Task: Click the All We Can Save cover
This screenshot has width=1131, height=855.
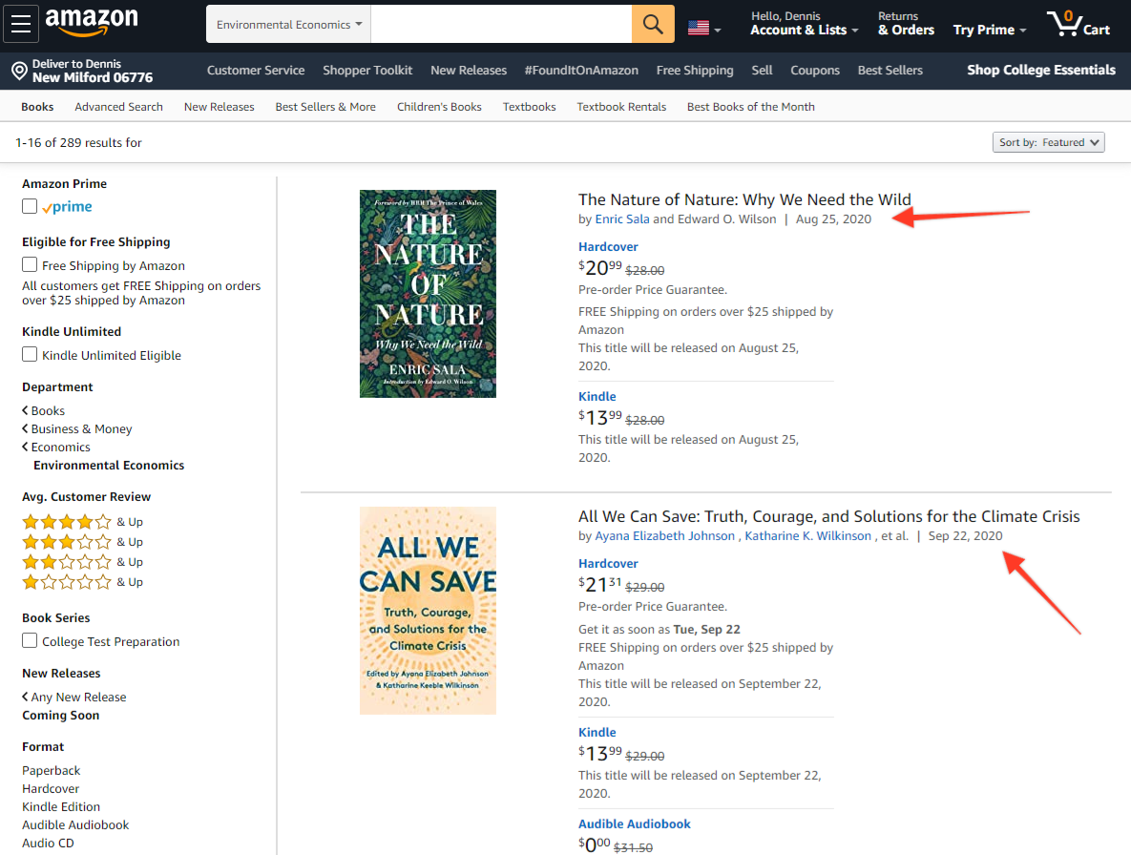Action: [x=428, y=611]
